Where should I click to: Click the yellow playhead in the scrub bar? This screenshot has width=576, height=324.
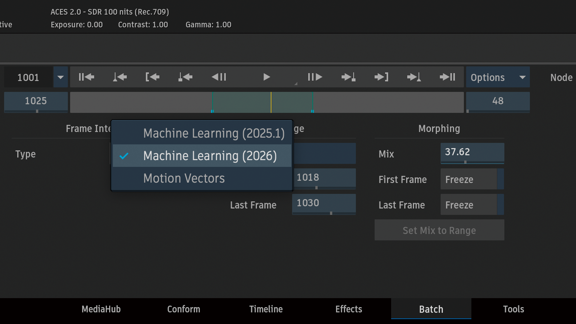[x=271, y=102]
